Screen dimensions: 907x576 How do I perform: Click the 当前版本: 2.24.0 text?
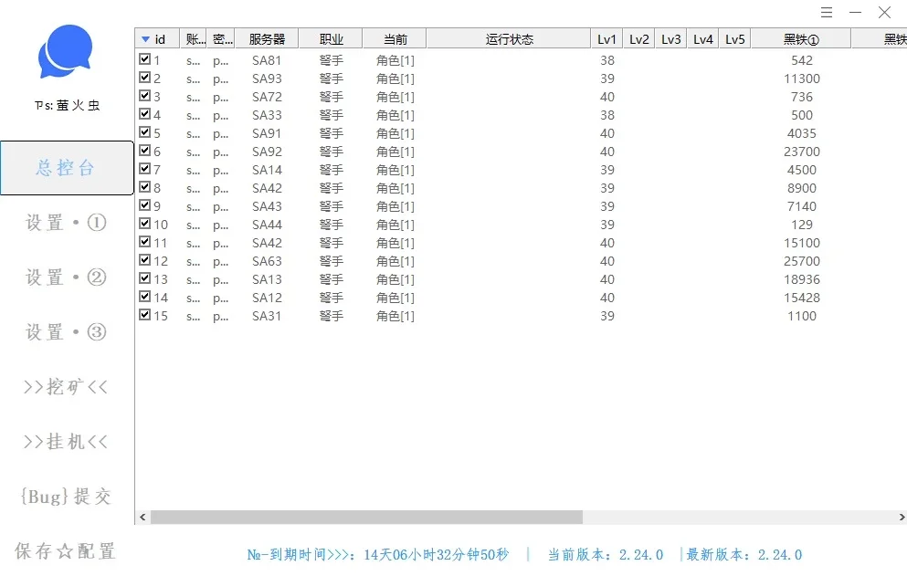[x=605, y=555]
